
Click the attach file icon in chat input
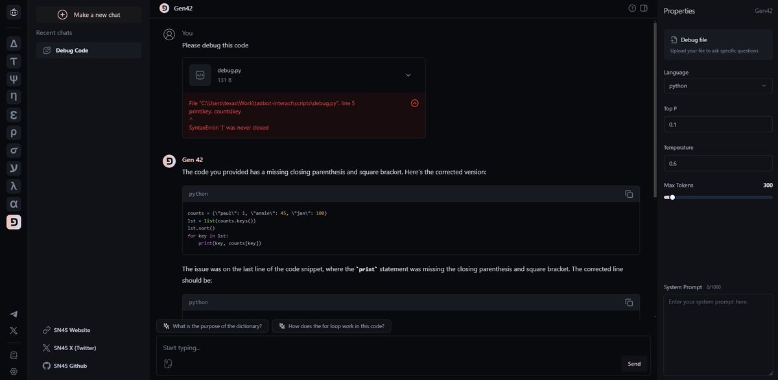(167, 364)
